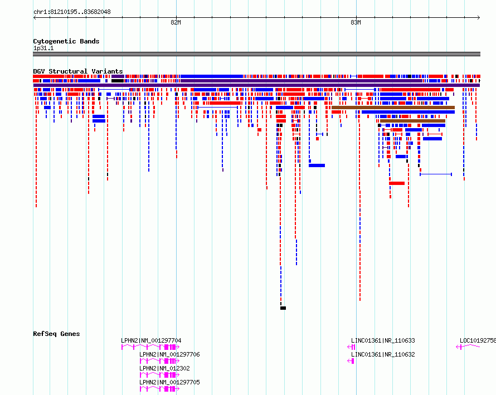This screenshot has height=395, width=496.
Task: Select the magenta gene glyph under LINC01361|NR_110633
Action: pyautogui.click(x=351, y=347)
